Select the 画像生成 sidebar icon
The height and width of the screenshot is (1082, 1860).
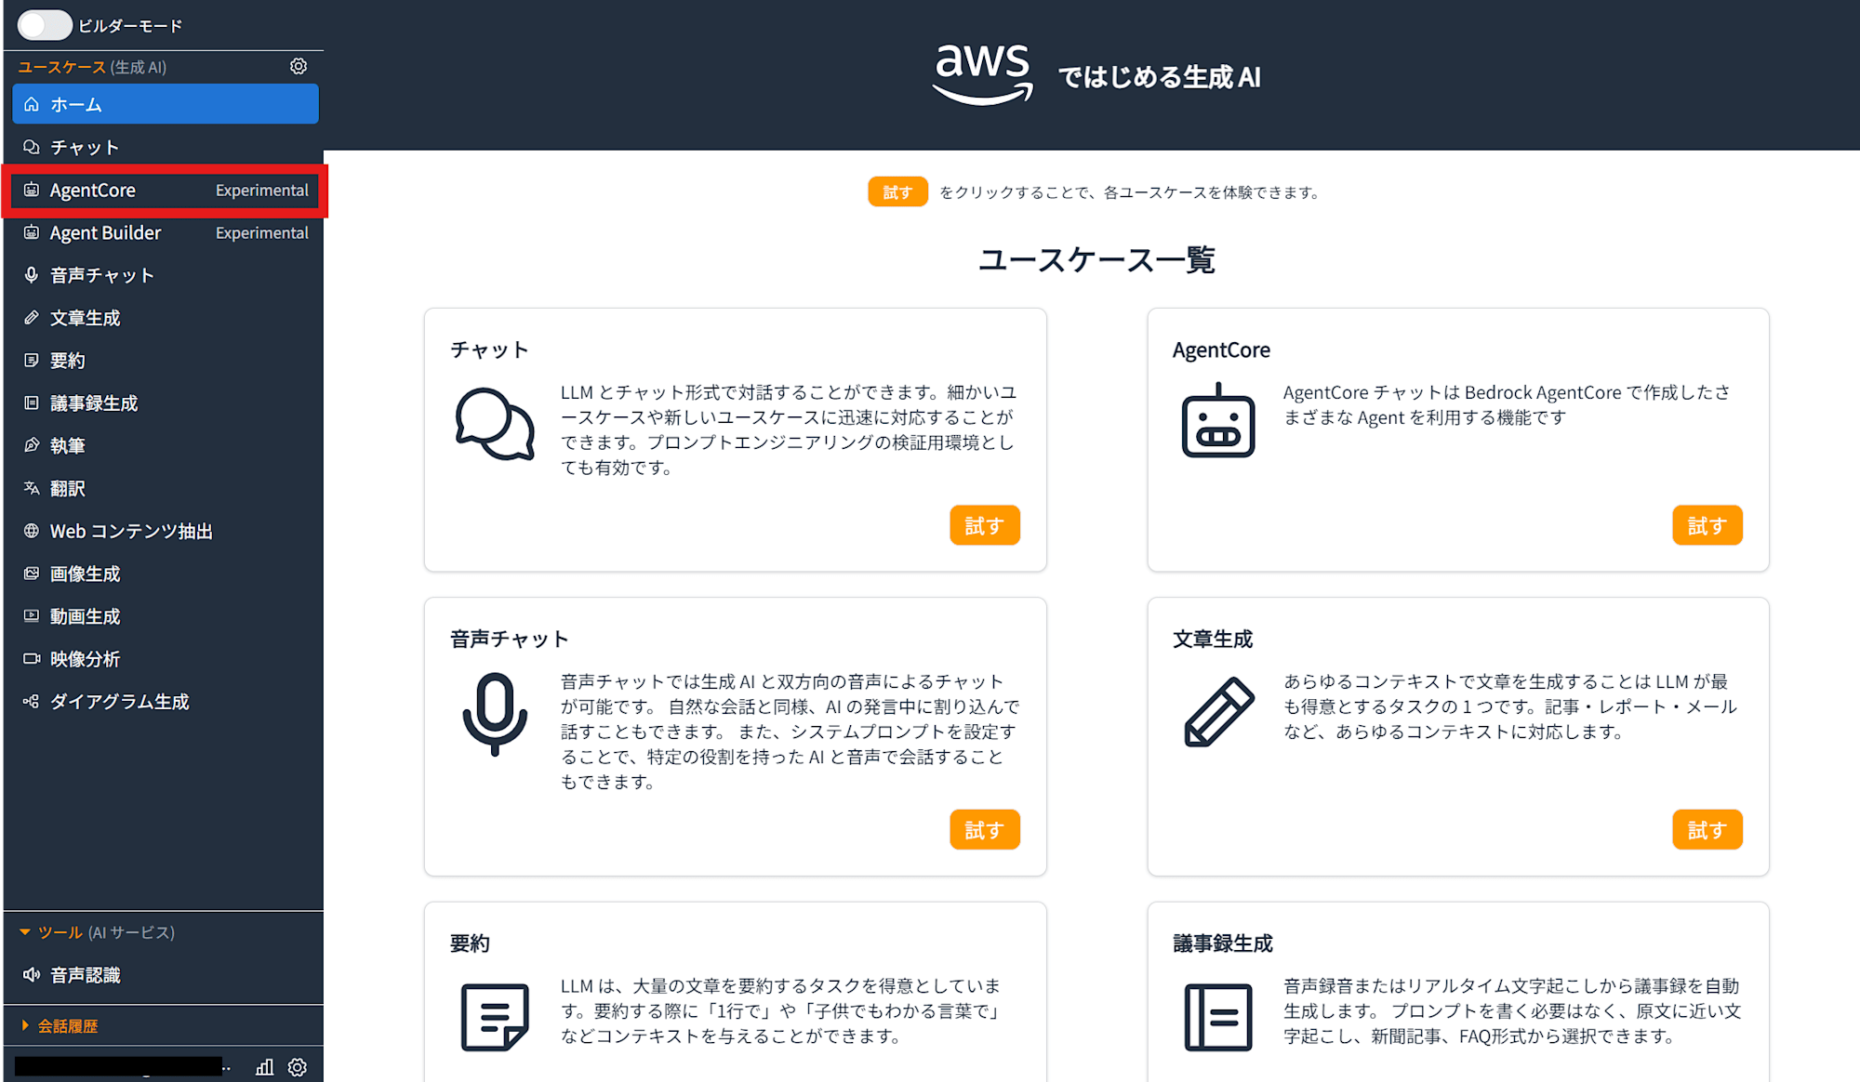[x=31, y=574]
